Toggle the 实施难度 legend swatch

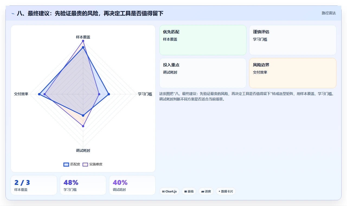85,164
